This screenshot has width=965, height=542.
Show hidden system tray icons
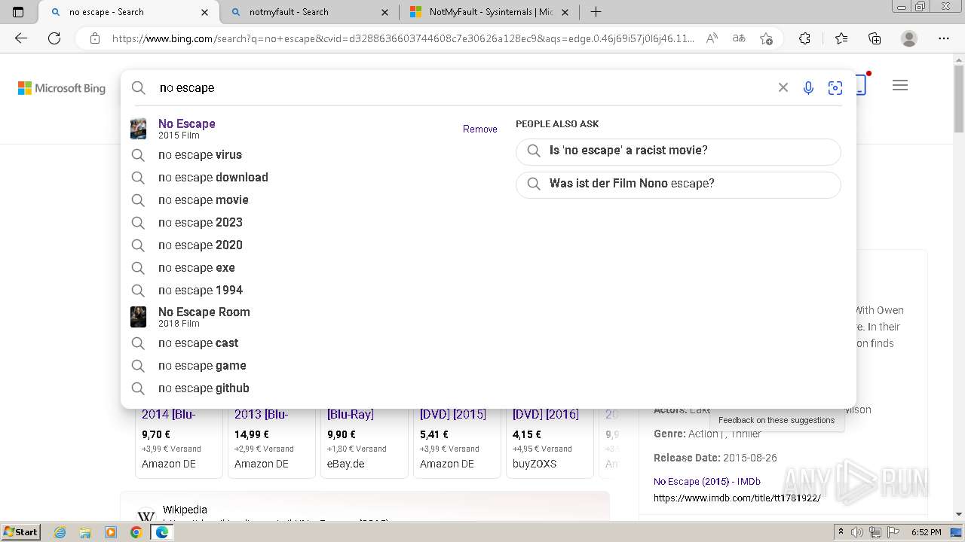click(841, 532)
